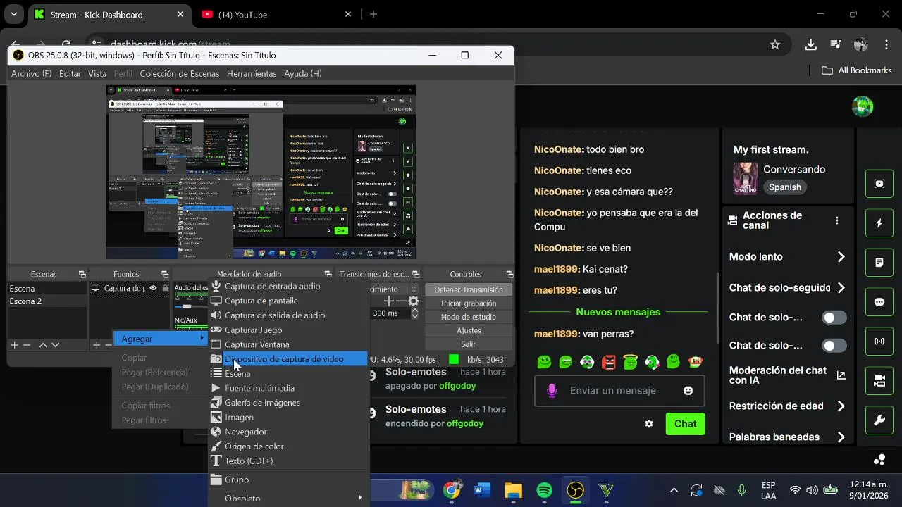Click the Enviar un mensaje input field
Image resolution: width=902 pixels, height=507 pixels.
pos(619,391)
